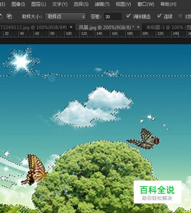Open the 选择(S) menu
The width and height of the screenshot is (191, 213).
(x=81, y=4)
